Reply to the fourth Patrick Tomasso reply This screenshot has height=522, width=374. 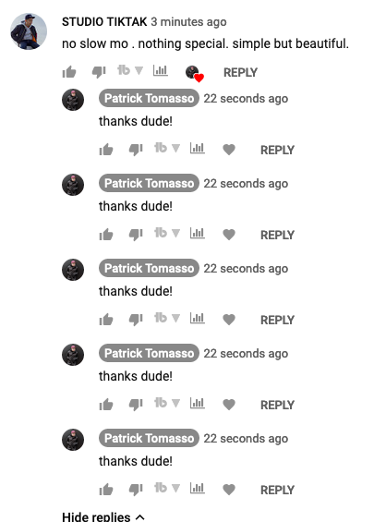coord(277,405)
